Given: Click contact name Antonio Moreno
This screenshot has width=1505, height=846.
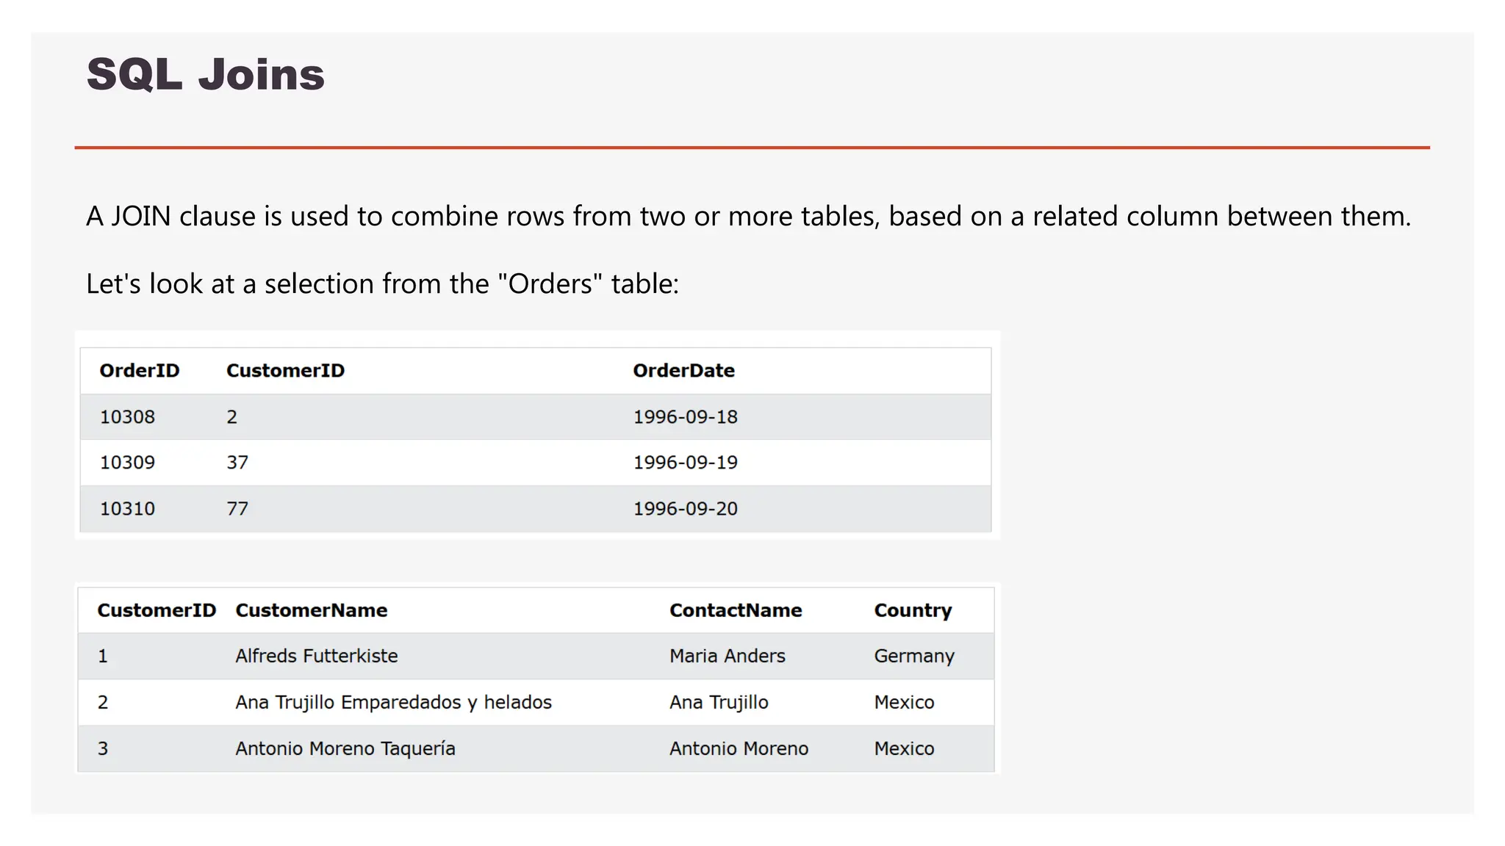Looking at the screenshot, I should tap(739, 748).
